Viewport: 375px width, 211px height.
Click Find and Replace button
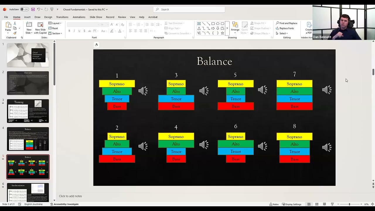point(287,23)
